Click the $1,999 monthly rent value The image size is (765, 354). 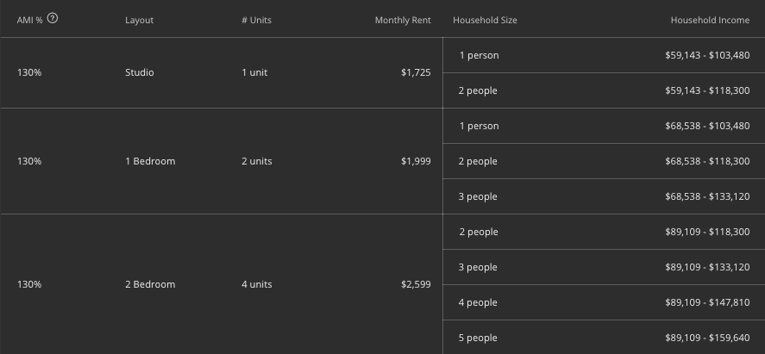[416, 161]
